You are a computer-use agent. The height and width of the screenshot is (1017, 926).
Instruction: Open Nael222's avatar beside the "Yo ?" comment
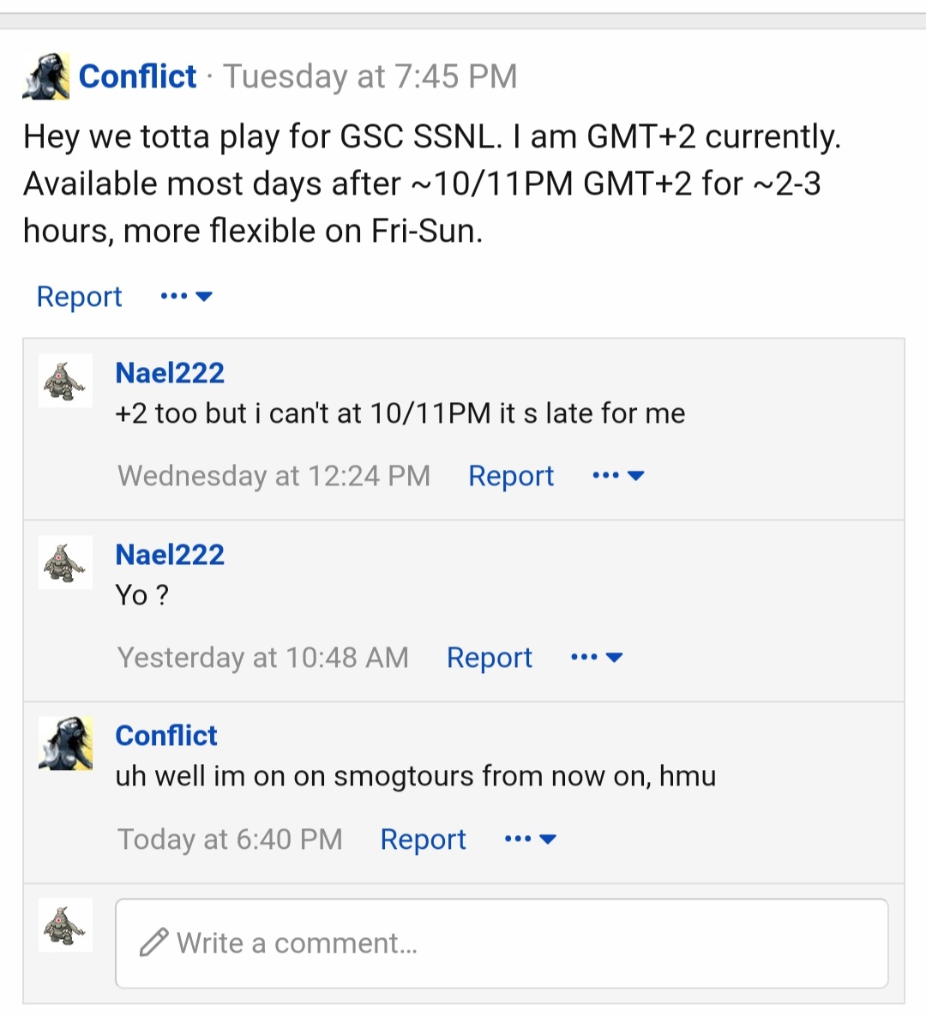click(x=65, y=563)
